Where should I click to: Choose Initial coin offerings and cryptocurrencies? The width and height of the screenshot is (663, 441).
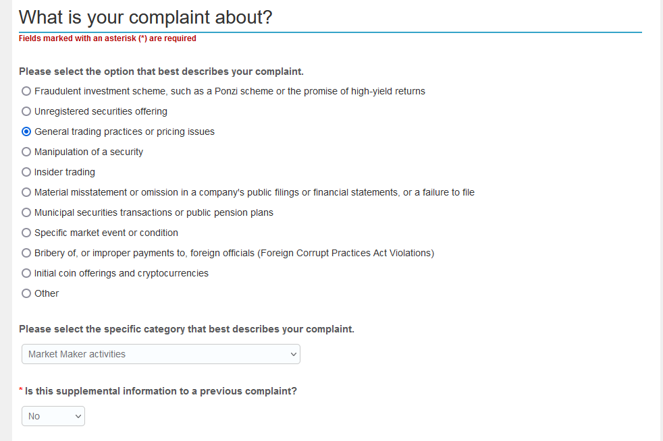pos(26,273)
